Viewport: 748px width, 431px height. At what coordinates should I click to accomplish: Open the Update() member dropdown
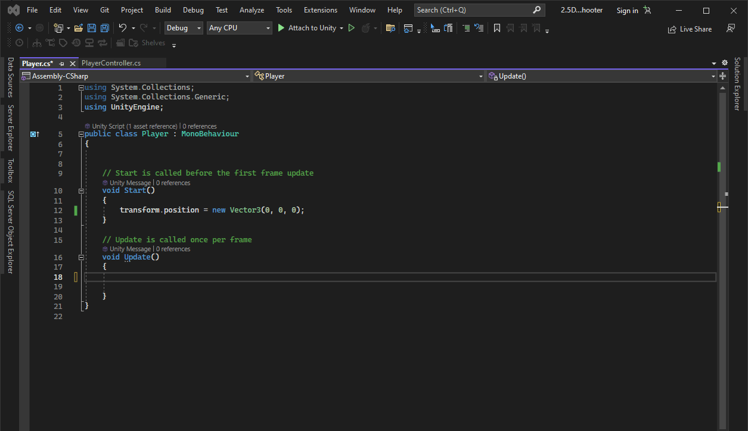[x=601, y=76]
